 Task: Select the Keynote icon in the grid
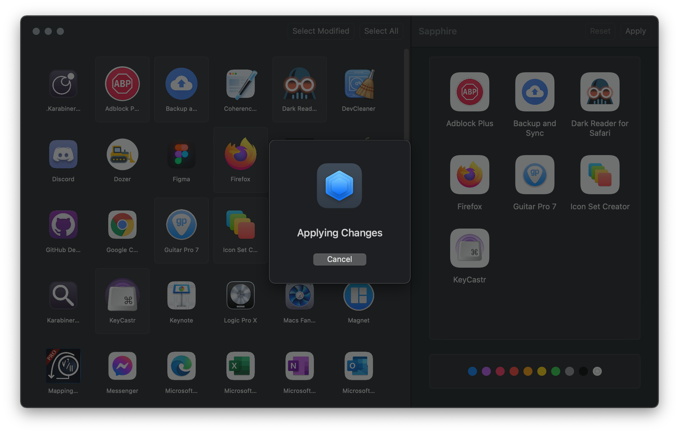pos(181,295)
